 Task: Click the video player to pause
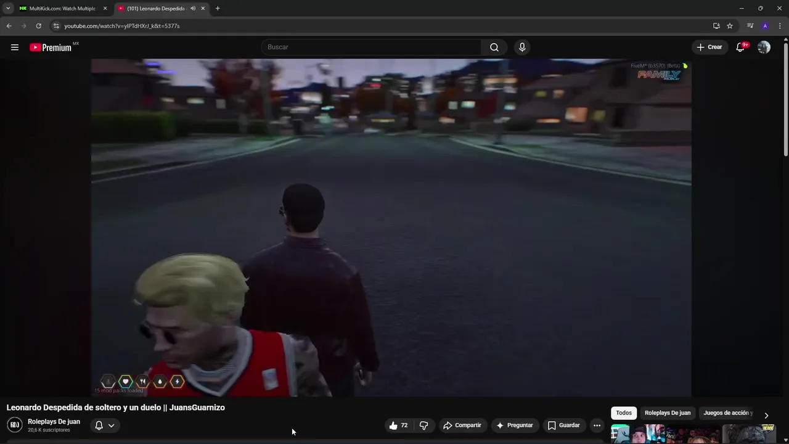click(x=391, y=228)
